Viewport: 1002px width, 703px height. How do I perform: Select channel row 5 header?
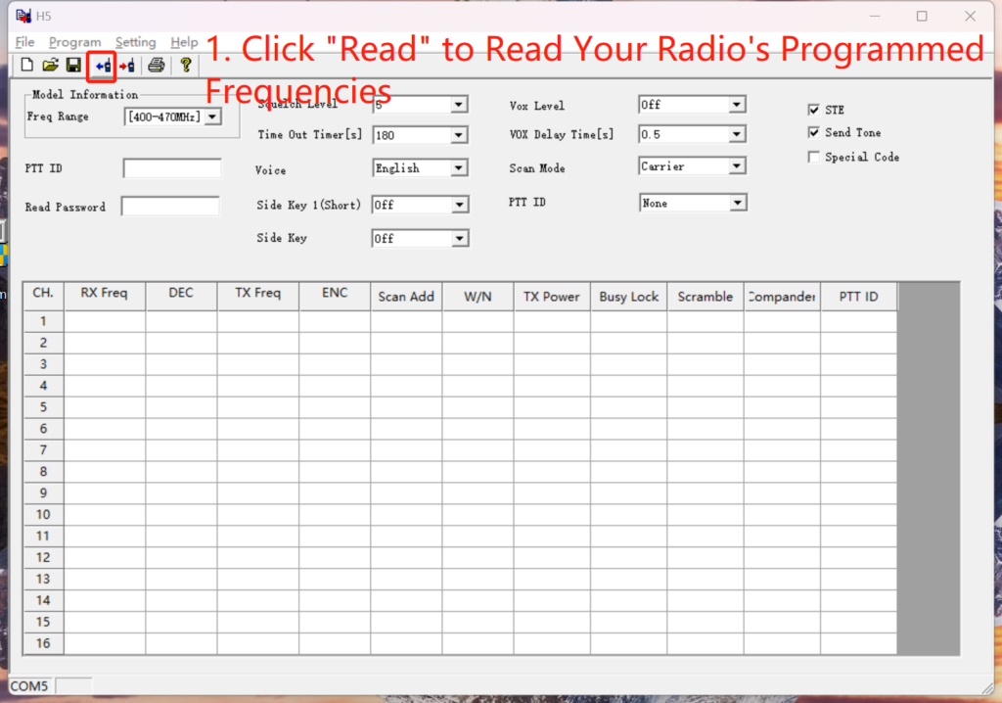[x=43, y=407]
